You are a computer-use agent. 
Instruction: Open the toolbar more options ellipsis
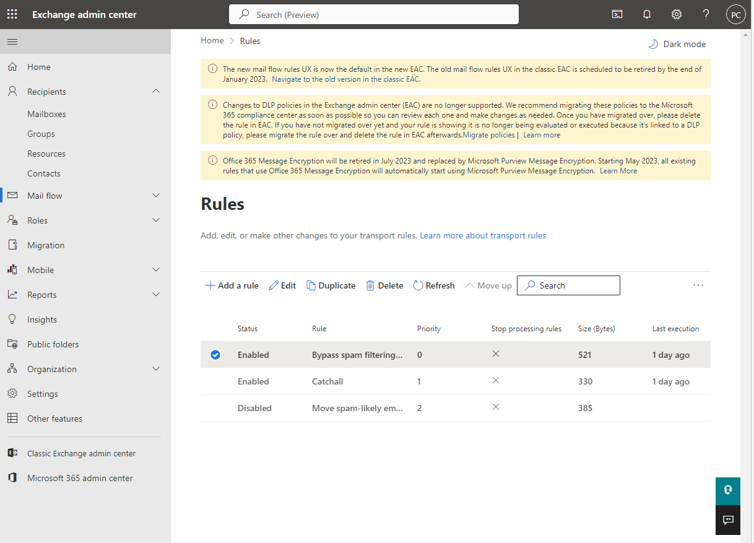tap(698, 285)
